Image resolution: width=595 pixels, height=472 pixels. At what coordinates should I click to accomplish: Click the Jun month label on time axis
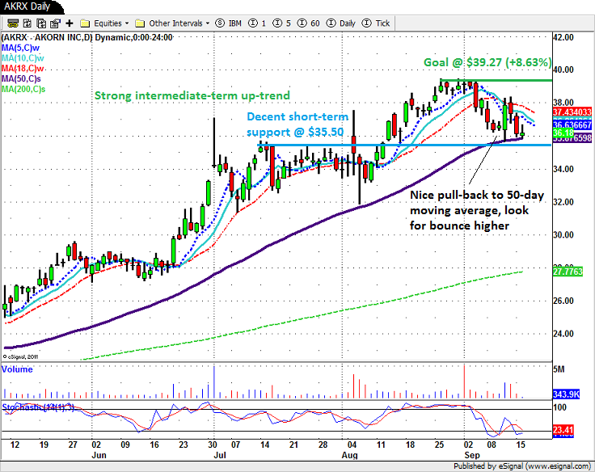click(x=99, y=455)
